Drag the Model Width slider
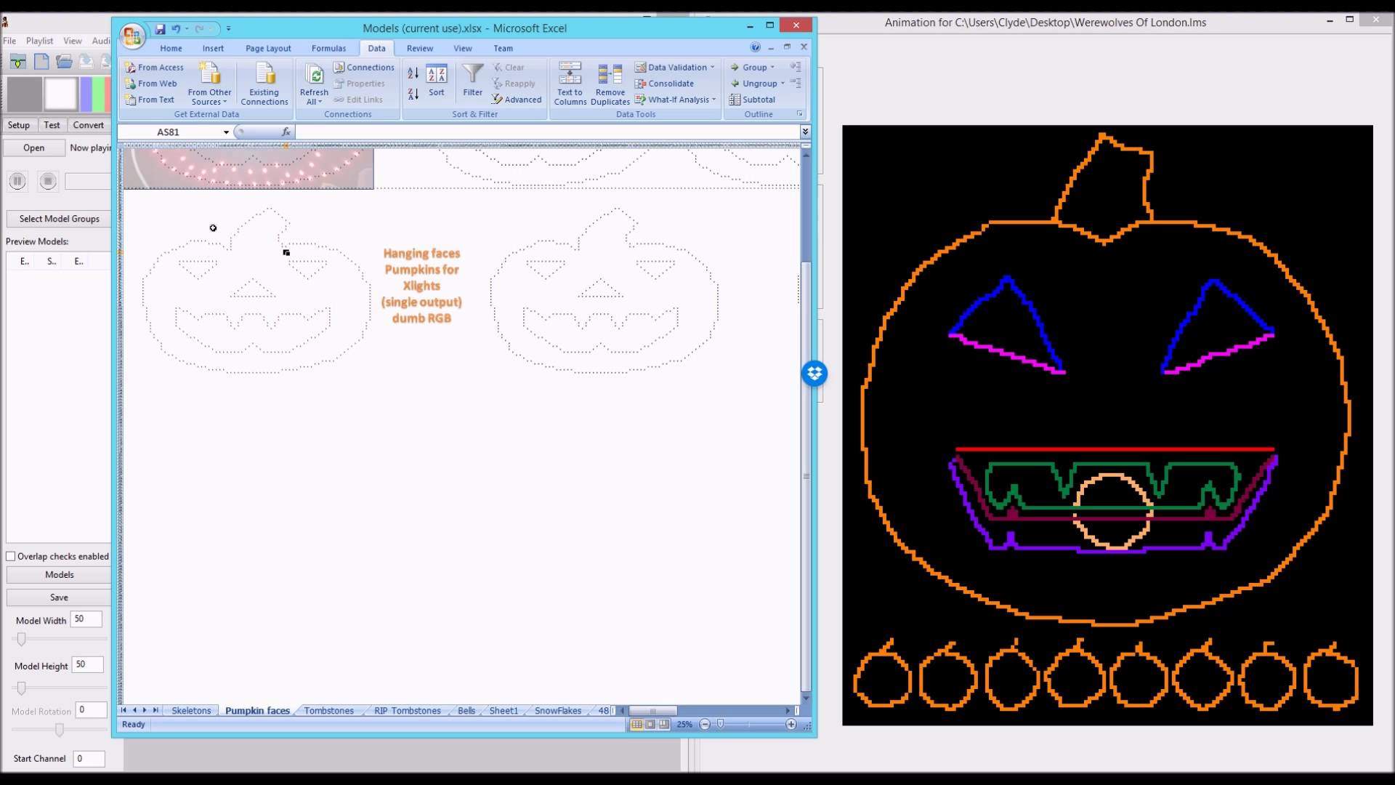 click(x=21, y=638)
